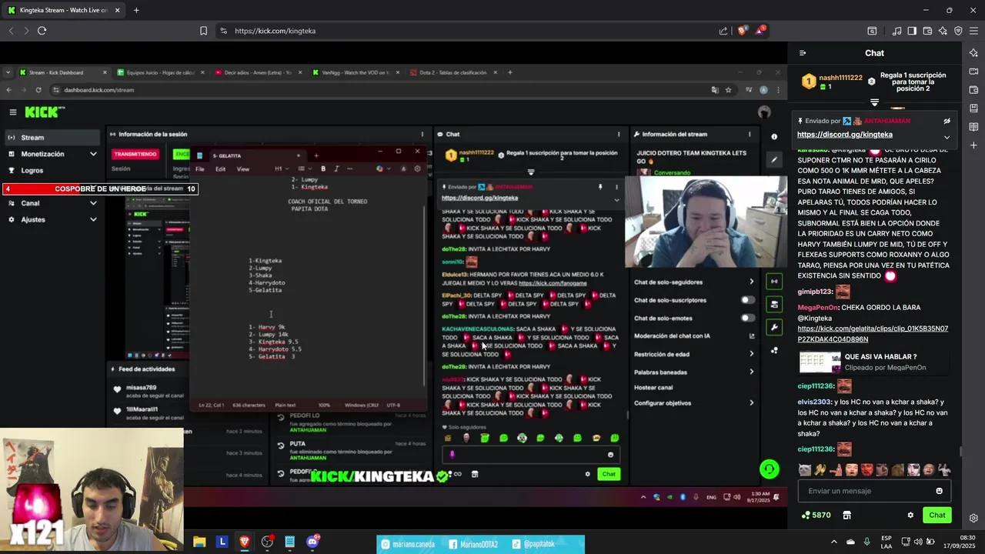Toggle Chat de solo-emotes switch
The height and width of the screenshot is (554, 985).
pos(747,318)
